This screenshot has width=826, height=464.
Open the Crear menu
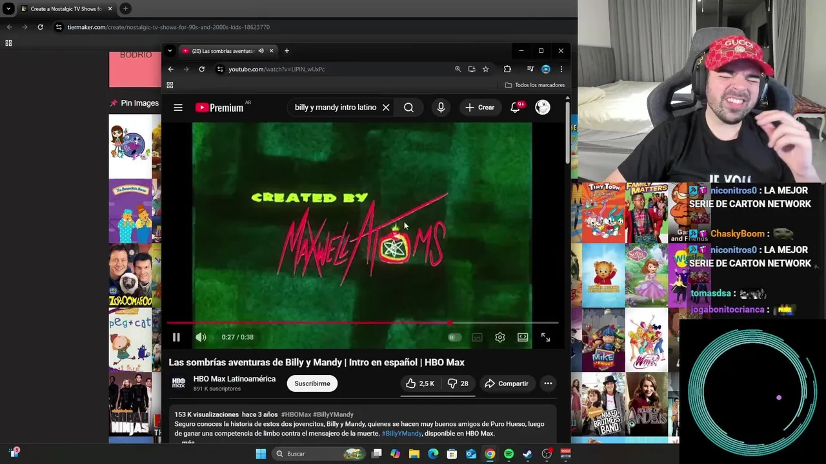pyautogui.click(x=479, y=108)
